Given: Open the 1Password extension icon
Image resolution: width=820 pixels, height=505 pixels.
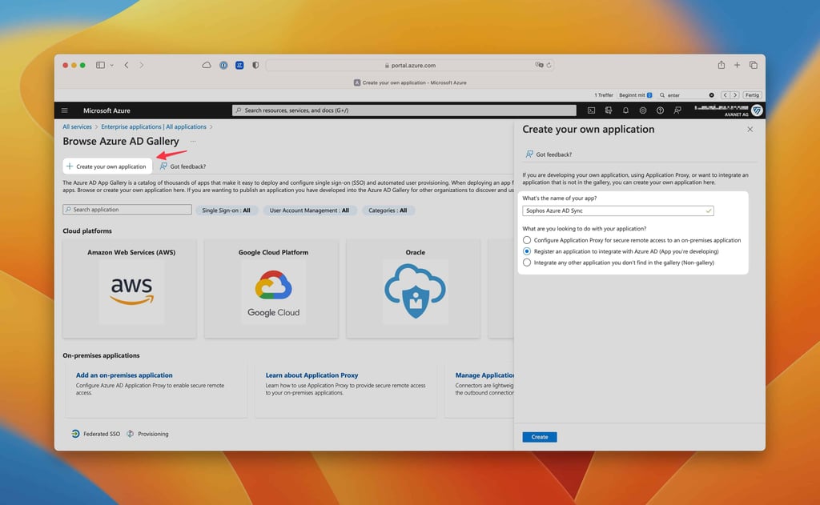Looking at the screenshot, I should [x=223, y=66].
